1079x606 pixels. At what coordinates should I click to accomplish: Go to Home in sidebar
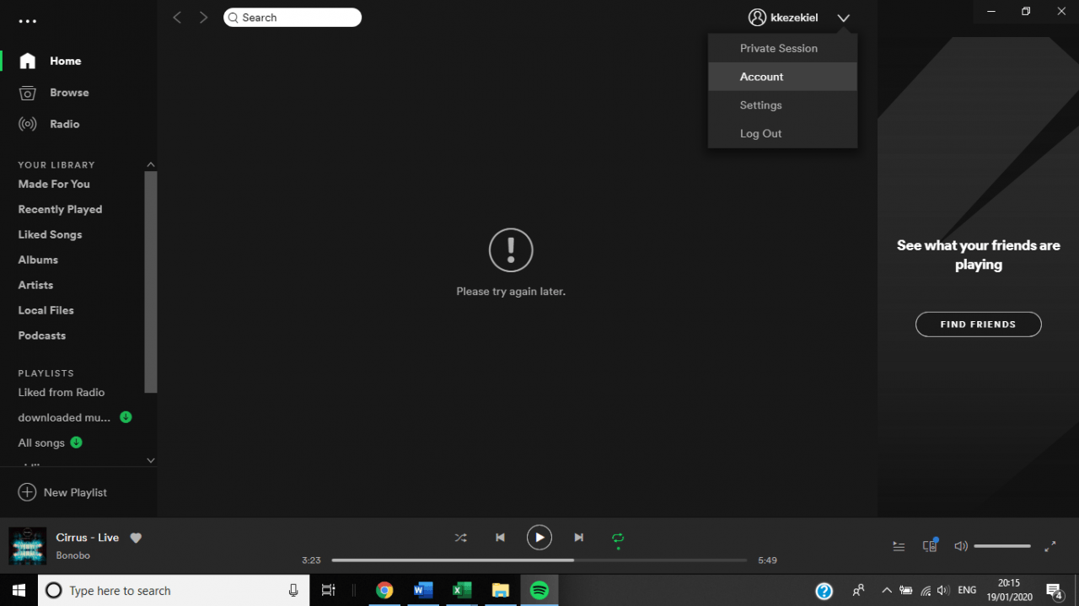[x=66, y=61]
